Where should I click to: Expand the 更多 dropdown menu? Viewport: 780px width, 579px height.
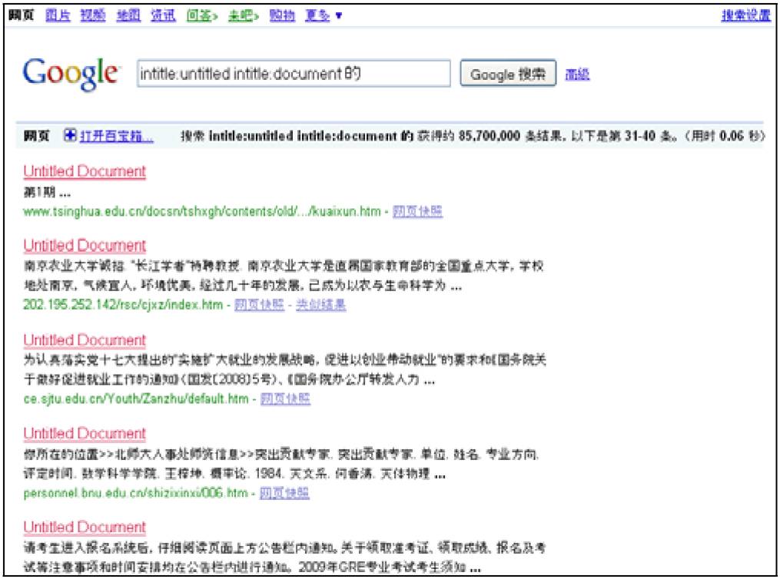pos(324,15)
